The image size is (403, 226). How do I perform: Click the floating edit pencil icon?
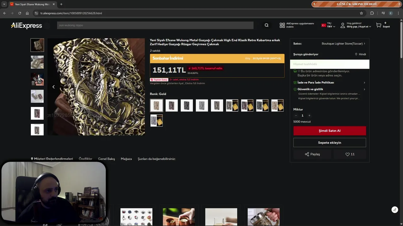click(x=395, y=210)
